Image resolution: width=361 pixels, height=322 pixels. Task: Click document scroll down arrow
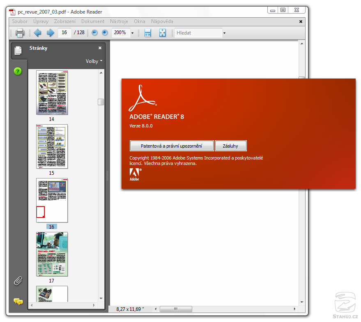tap(302, 302)
